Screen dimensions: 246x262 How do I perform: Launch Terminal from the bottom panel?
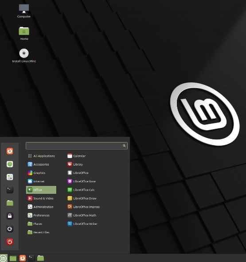31,258
